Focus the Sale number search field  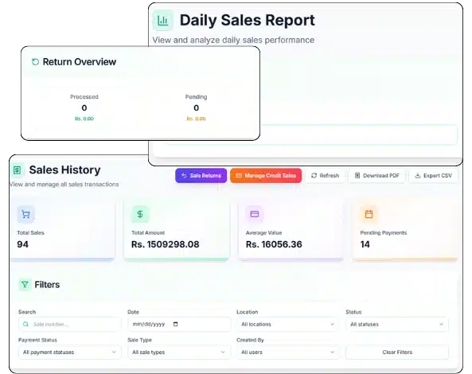[x=70, y=324]
